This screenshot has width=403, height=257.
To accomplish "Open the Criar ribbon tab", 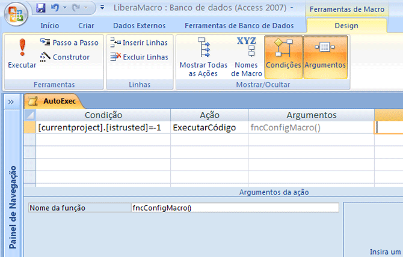I will click(86, 26).
